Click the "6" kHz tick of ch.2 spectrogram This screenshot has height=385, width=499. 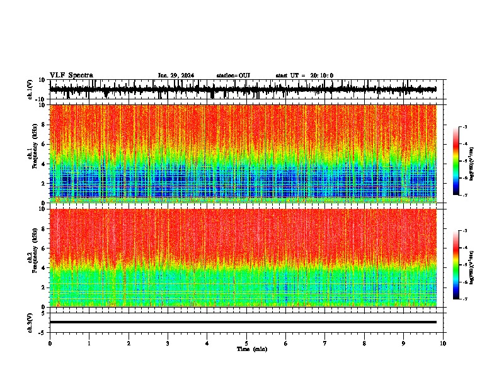click(43, 248)
